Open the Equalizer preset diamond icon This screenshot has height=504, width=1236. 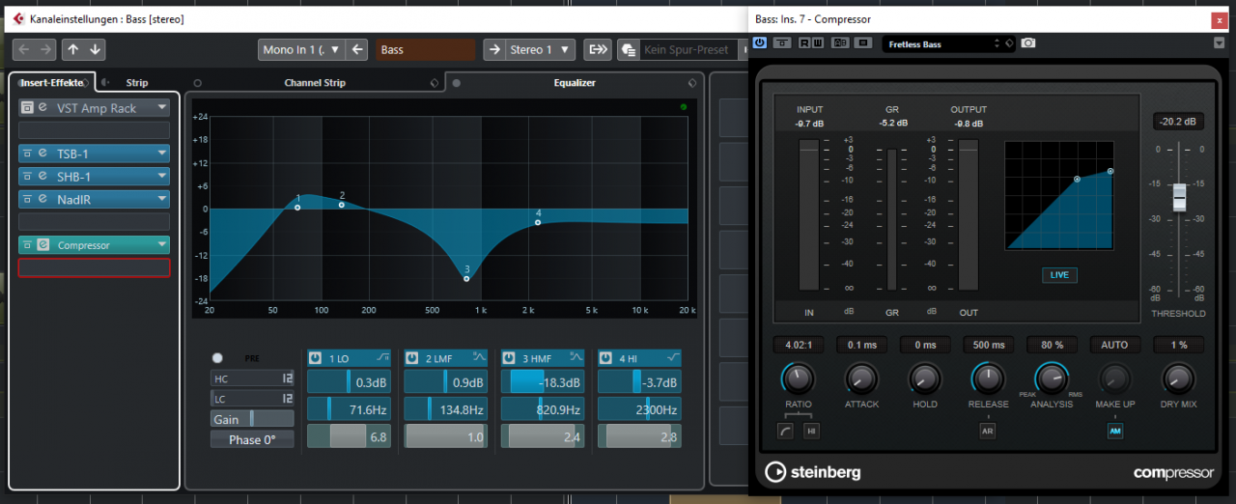tap(691, 83)
